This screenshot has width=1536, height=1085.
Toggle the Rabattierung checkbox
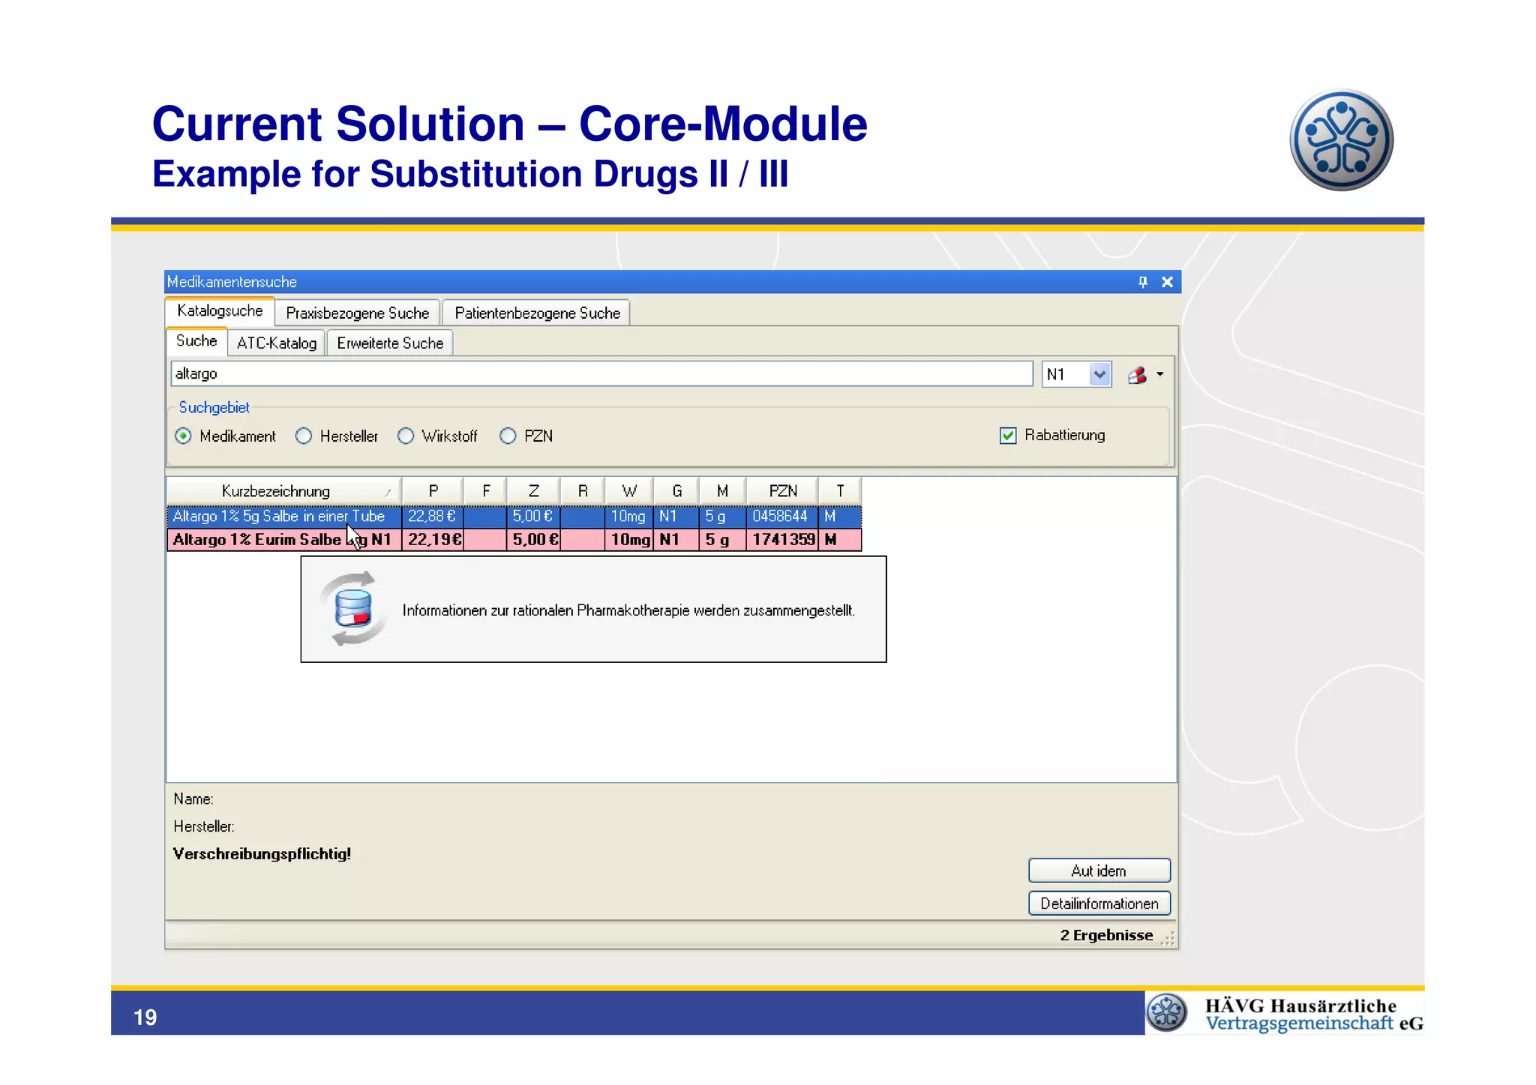(1008, 436)
